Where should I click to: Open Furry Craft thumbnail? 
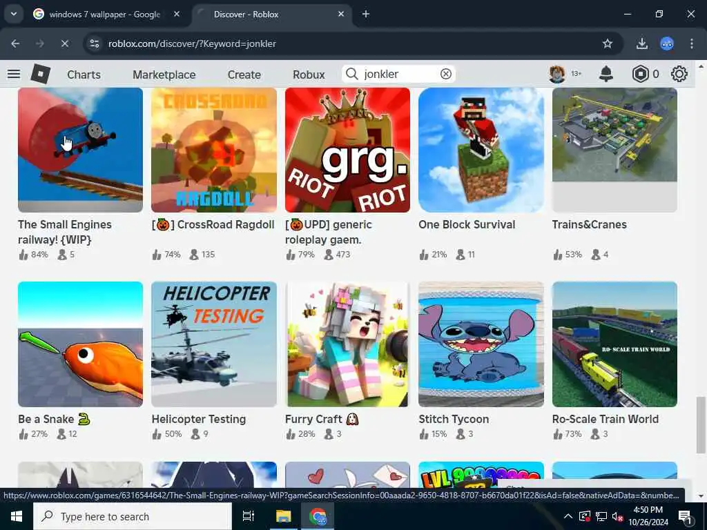[x=348, y=344]
